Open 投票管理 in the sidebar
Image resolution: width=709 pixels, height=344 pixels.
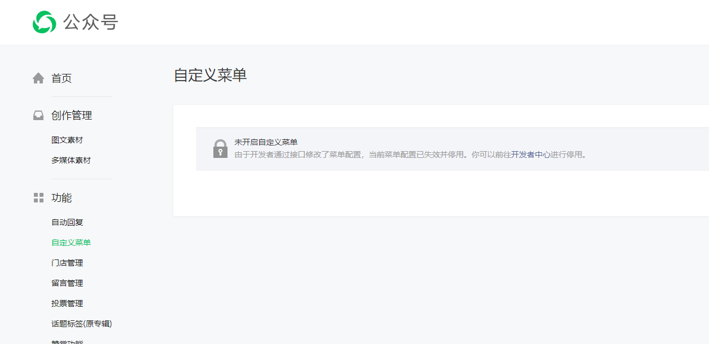(x=67, y=303)
